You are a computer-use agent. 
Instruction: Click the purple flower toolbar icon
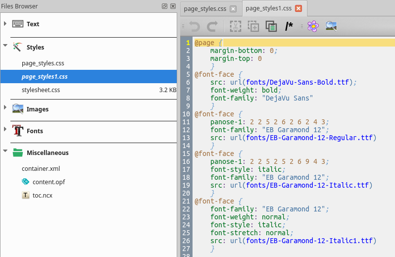coord(313,26)
